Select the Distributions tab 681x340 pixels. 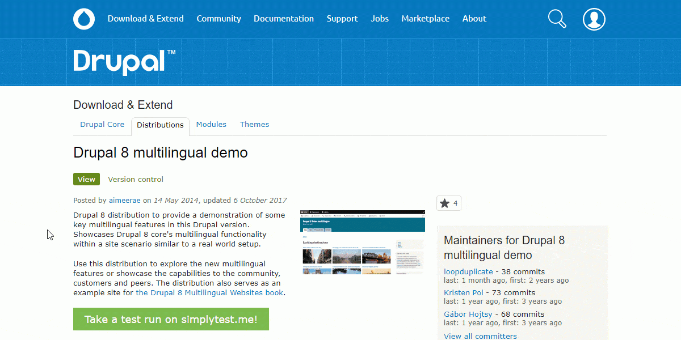(160, 125)
